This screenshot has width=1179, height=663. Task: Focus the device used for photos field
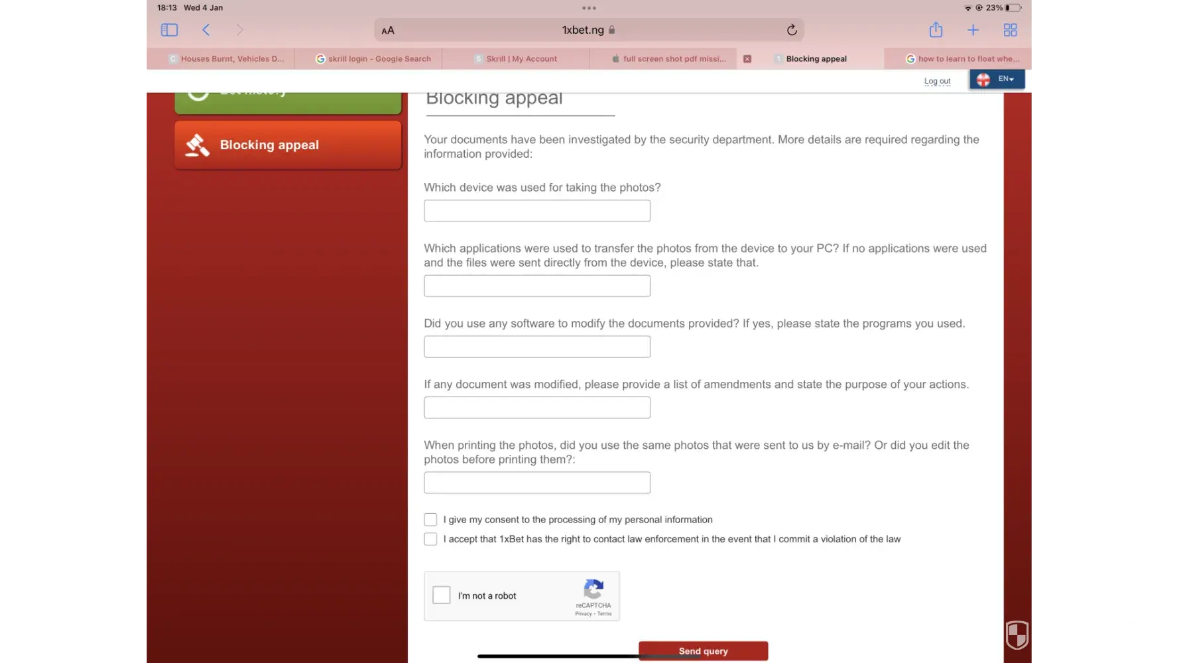coord(537,211)
